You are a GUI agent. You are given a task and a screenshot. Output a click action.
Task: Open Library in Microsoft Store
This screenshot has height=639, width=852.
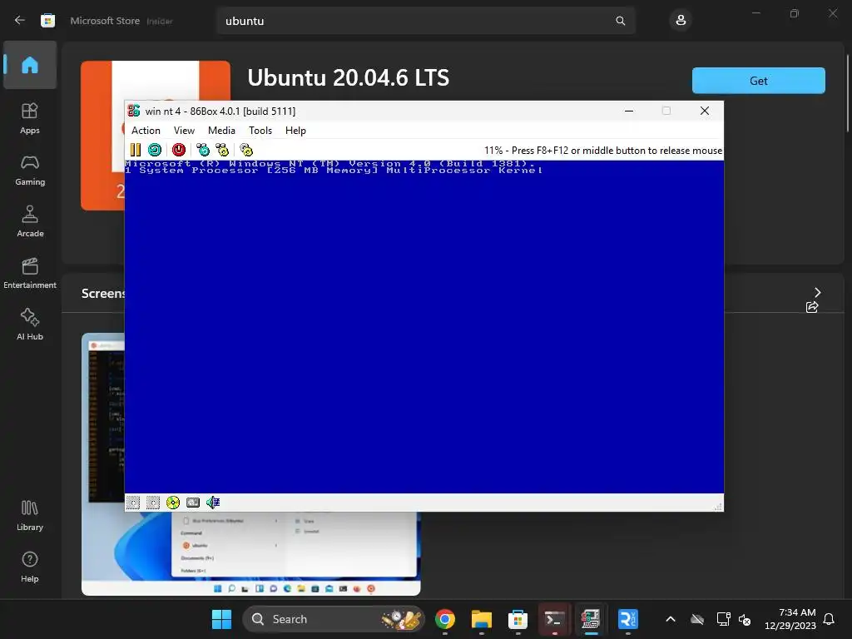click(30, 515)
